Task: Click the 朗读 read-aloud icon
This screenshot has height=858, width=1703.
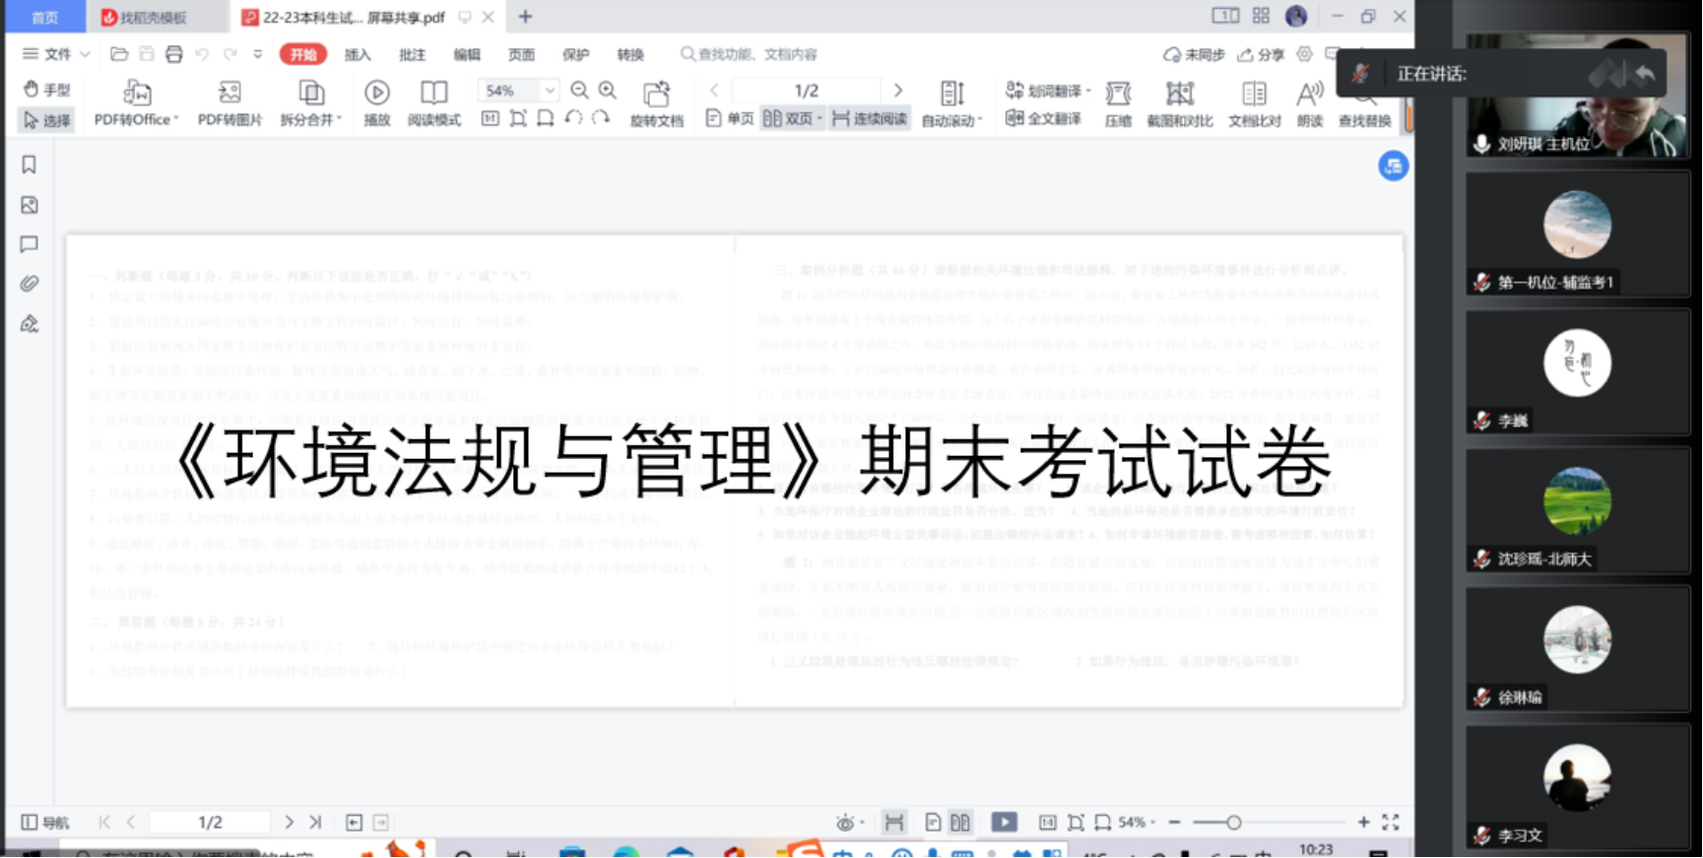Action: [x=1309, y=95]
